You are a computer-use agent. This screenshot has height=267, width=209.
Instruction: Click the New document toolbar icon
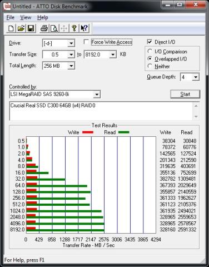click(11, 28)
